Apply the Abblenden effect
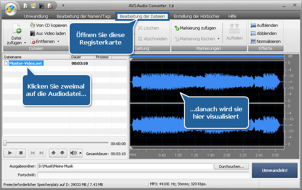 [264, 33]
